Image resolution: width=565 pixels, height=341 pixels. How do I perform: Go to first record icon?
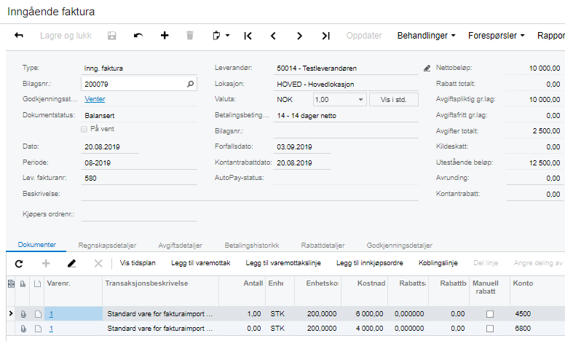point(248,35)
